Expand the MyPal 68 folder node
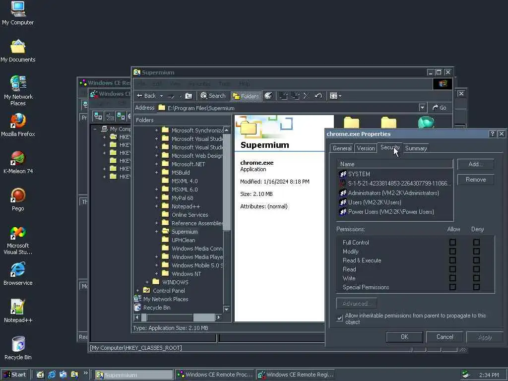508x381 pixels. 156,198
